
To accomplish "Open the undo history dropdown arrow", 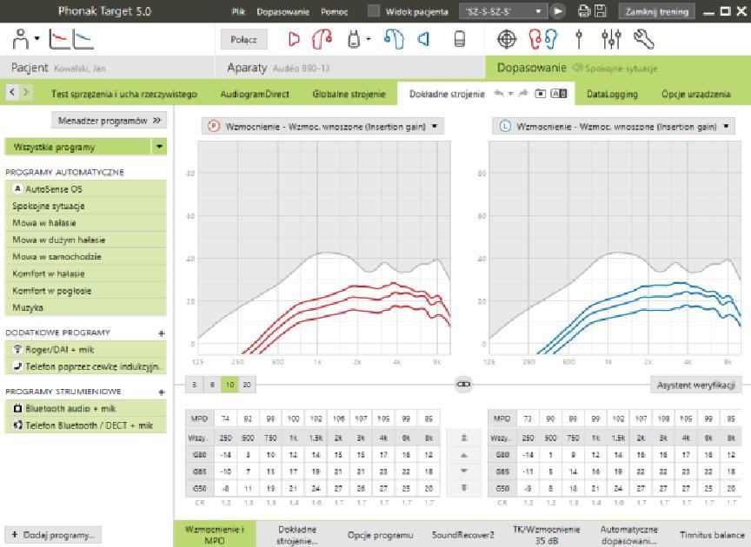I will 510,93.
